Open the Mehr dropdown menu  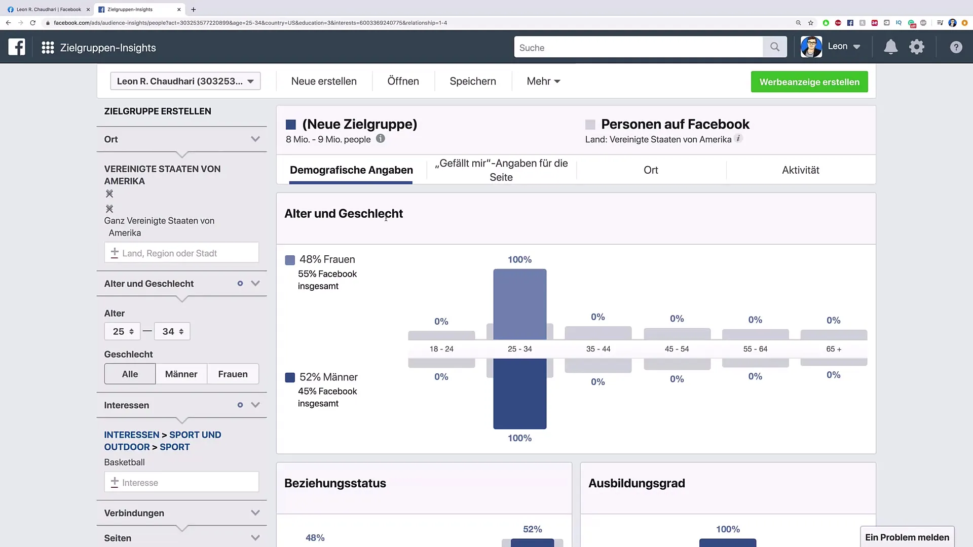(543, 81)
